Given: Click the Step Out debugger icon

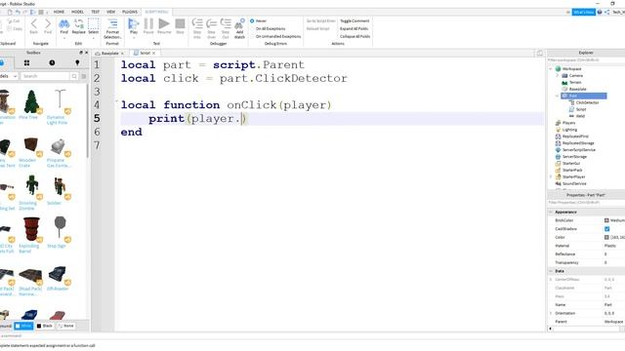Looking at the screenshot, I should click(226, 23).
